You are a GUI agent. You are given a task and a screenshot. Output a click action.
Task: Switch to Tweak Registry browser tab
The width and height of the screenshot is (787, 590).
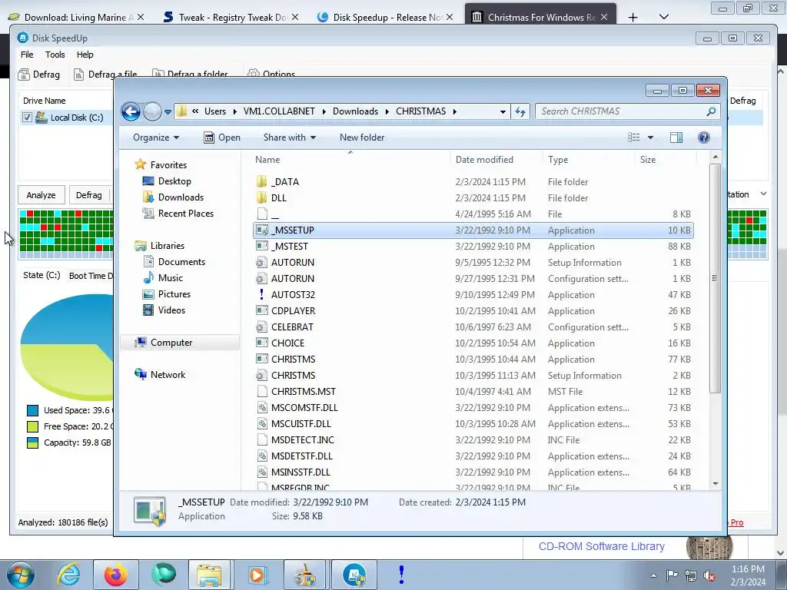pos(231,17)
